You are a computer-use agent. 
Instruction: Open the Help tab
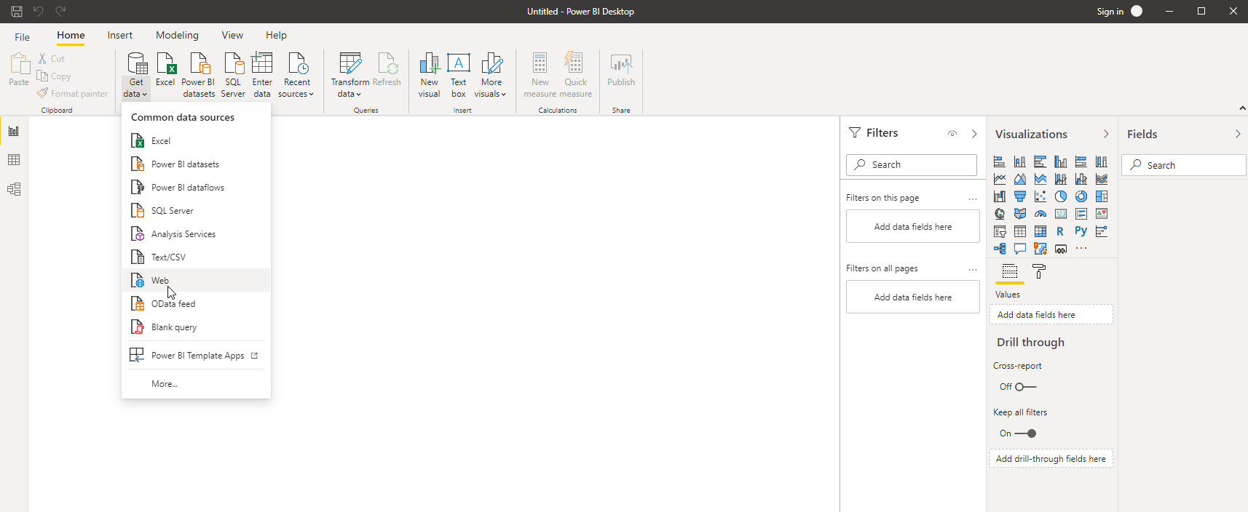point(276,35)
